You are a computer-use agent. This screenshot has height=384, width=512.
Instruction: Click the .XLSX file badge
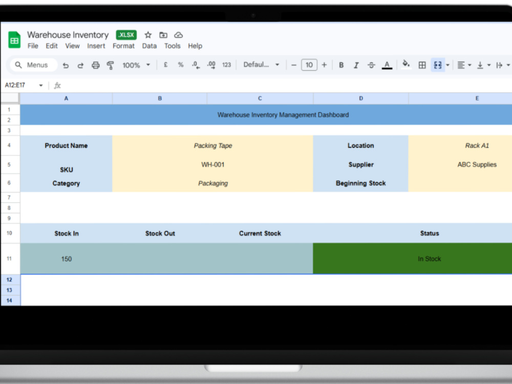126,35
